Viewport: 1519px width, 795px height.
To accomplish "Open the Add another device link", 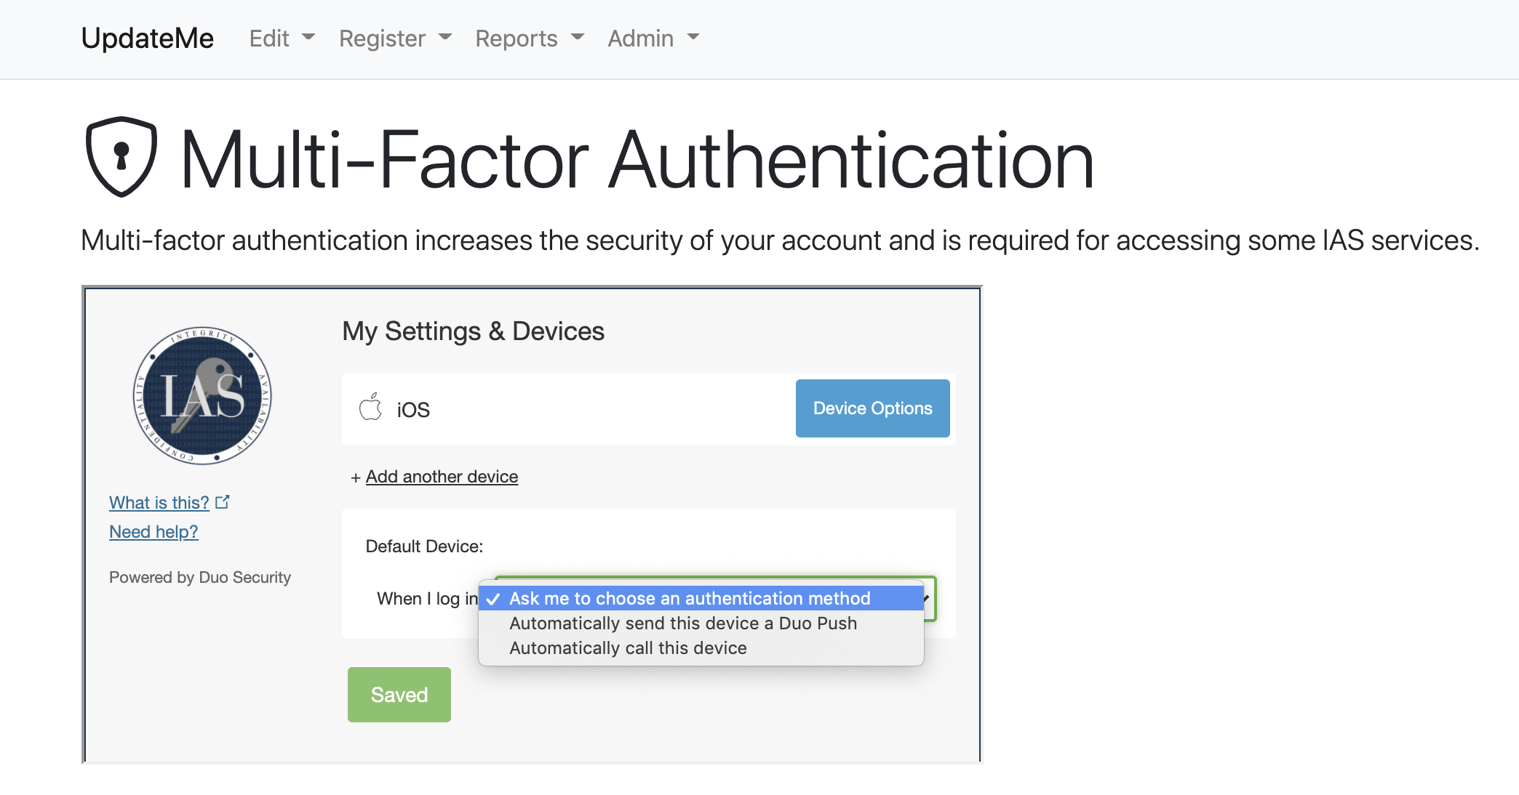I will tap(442, 477).
